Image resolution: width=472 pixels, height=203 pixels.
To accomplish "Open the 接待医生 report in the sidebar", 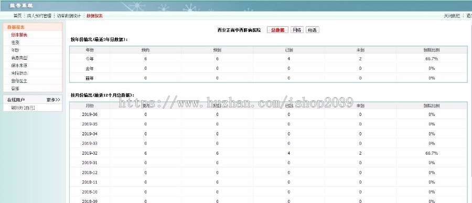I will [19, 81].
